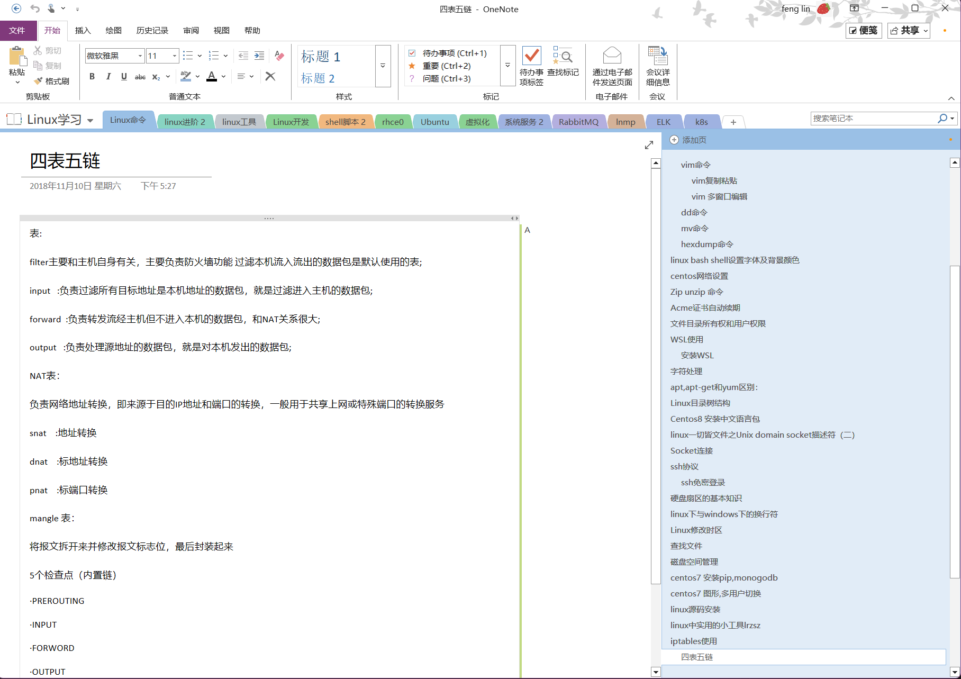The height and width of the screenshot is (679, 961).
Task: Select the 格式刷 (Format Painter) tool
Action: tap(51, 80)
